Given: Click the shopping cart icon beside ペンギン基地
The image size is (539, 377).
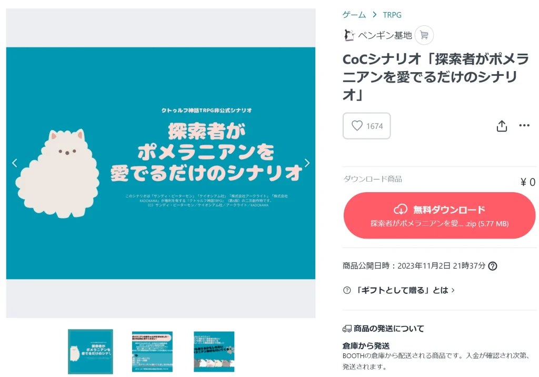Looking at the screenshot, I should [x=424, y=35].
